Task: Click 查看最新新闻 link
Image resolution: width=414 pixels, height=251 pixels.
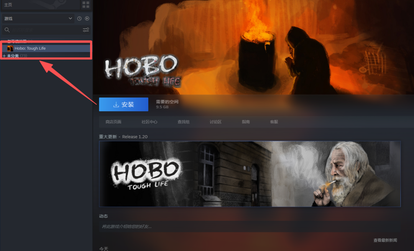Action: (385, 240)
